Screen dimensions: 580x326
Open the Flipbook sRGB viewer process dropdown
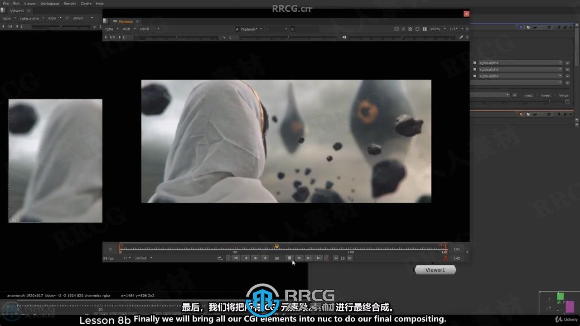(x=149, y=29)
